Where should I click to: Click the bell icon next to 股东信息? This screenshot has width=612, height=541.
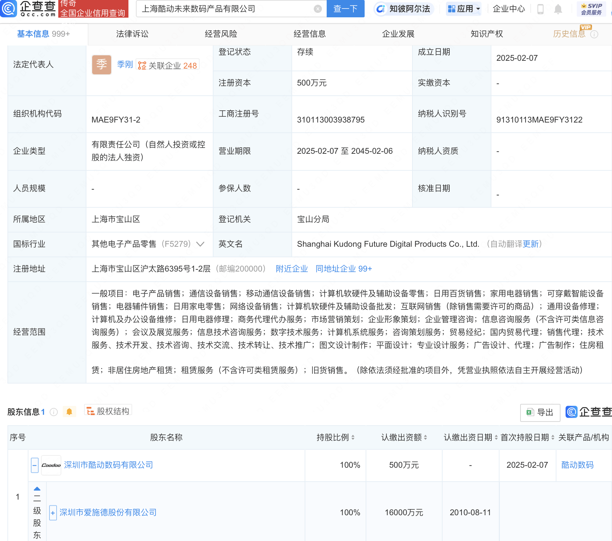point(70,412)
